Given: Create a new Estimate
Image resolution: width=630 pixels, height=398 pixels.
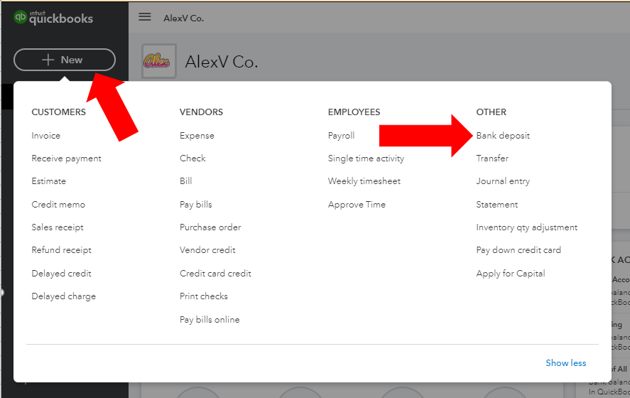Looking at the screenshot, I should tap(48, 181).
